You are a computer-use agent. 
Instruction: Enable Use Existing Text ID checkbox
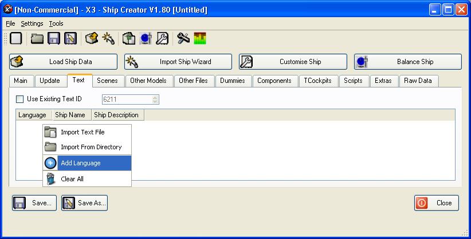point(20,99)
